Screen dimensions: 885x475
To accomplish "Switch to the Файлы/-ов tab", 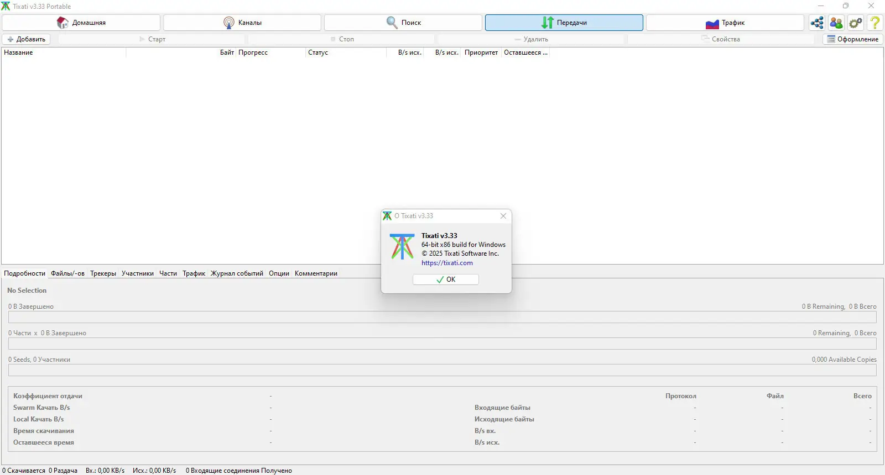I will coord(68,273).
